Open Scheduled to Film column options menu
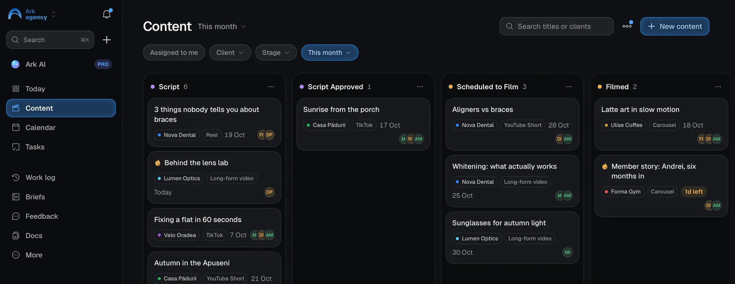The image size is (735, 284). pyautogui.click(x=569, y=87)
